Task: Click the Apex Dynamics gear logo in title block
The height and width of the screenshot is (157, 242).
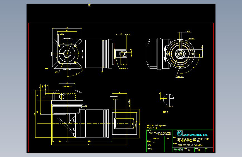Action: coord(180,133)
